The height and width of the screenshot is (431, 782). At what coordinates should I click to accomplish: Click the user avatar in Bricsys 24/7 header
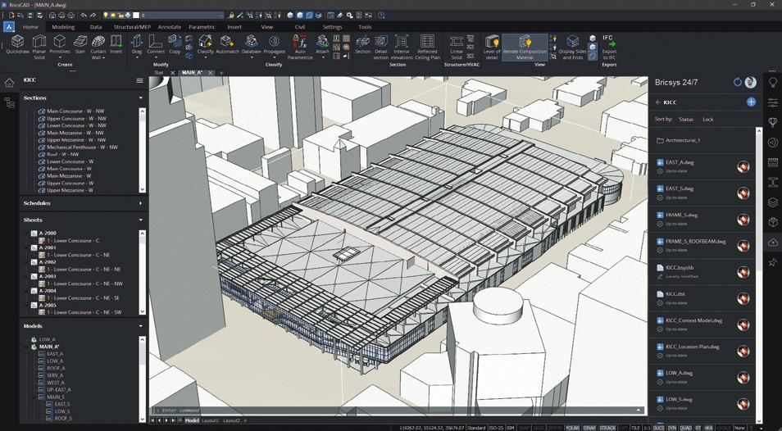point(751,82)
